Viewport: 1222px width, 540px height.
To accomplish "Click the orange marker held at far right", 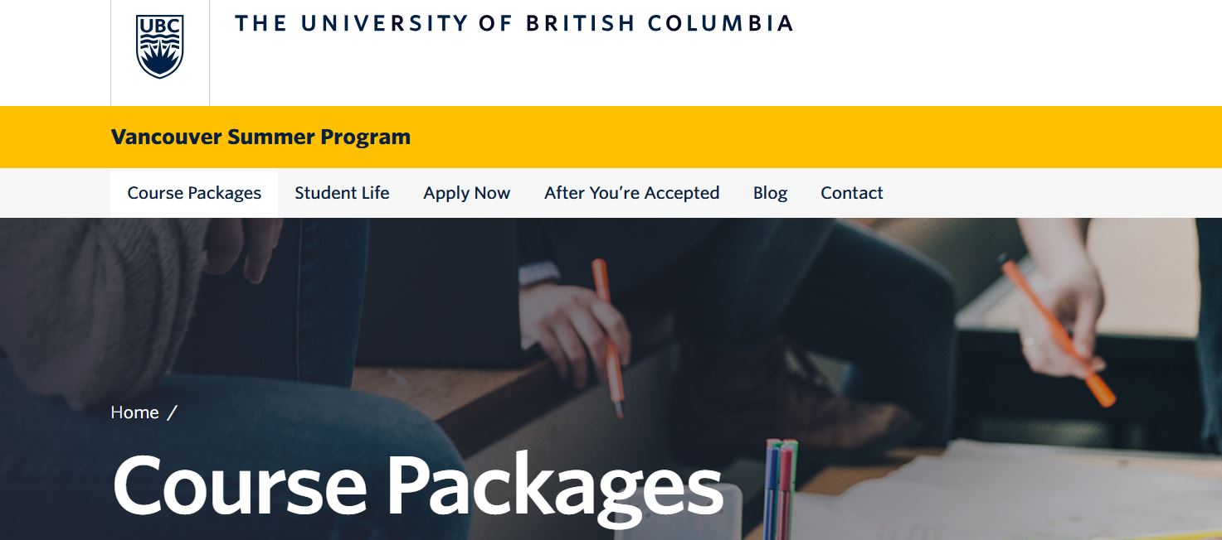I will (x=1059, y=333).
